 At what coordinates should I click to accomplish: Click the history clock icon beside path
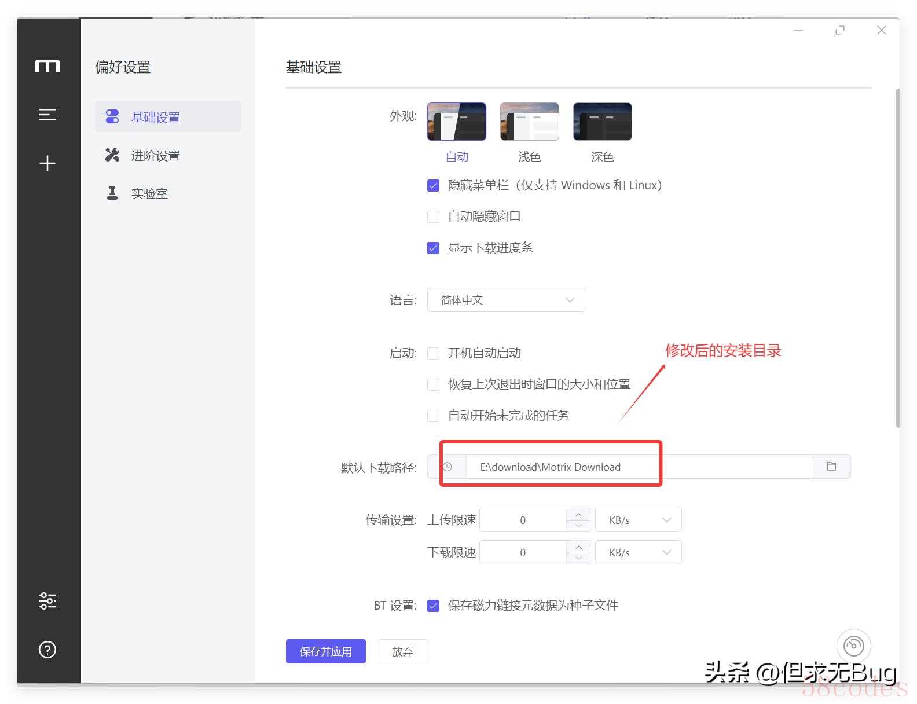(448, 467)
